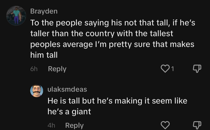Dislike Brayden's comment with thumbs-down
The image size is (210, 130).
tap(197, 69)
